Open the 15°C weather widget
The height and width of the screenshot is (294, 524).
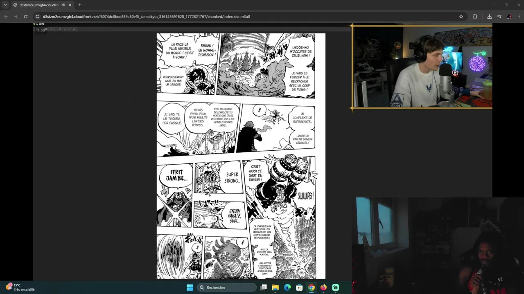(20, 287)
